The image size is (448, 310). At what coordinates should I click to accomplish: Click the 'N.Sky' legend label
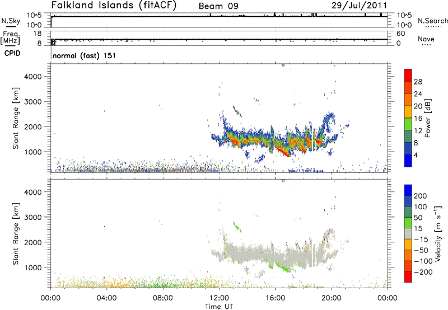point(11,21)
